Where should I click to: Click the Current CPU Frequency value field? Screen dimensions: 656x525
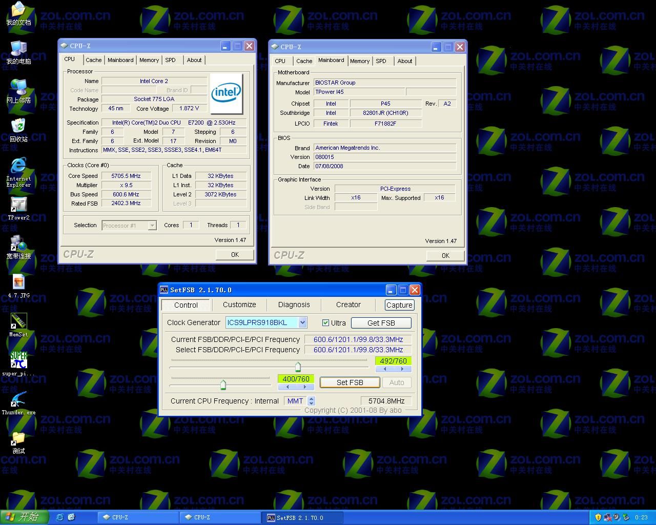tap(386, 401)
